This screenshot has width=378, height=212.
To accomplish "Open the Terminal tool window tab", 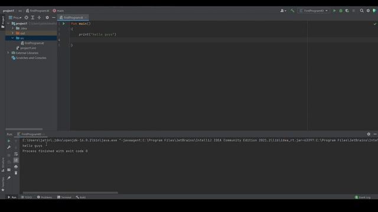I will pos(64,197).
